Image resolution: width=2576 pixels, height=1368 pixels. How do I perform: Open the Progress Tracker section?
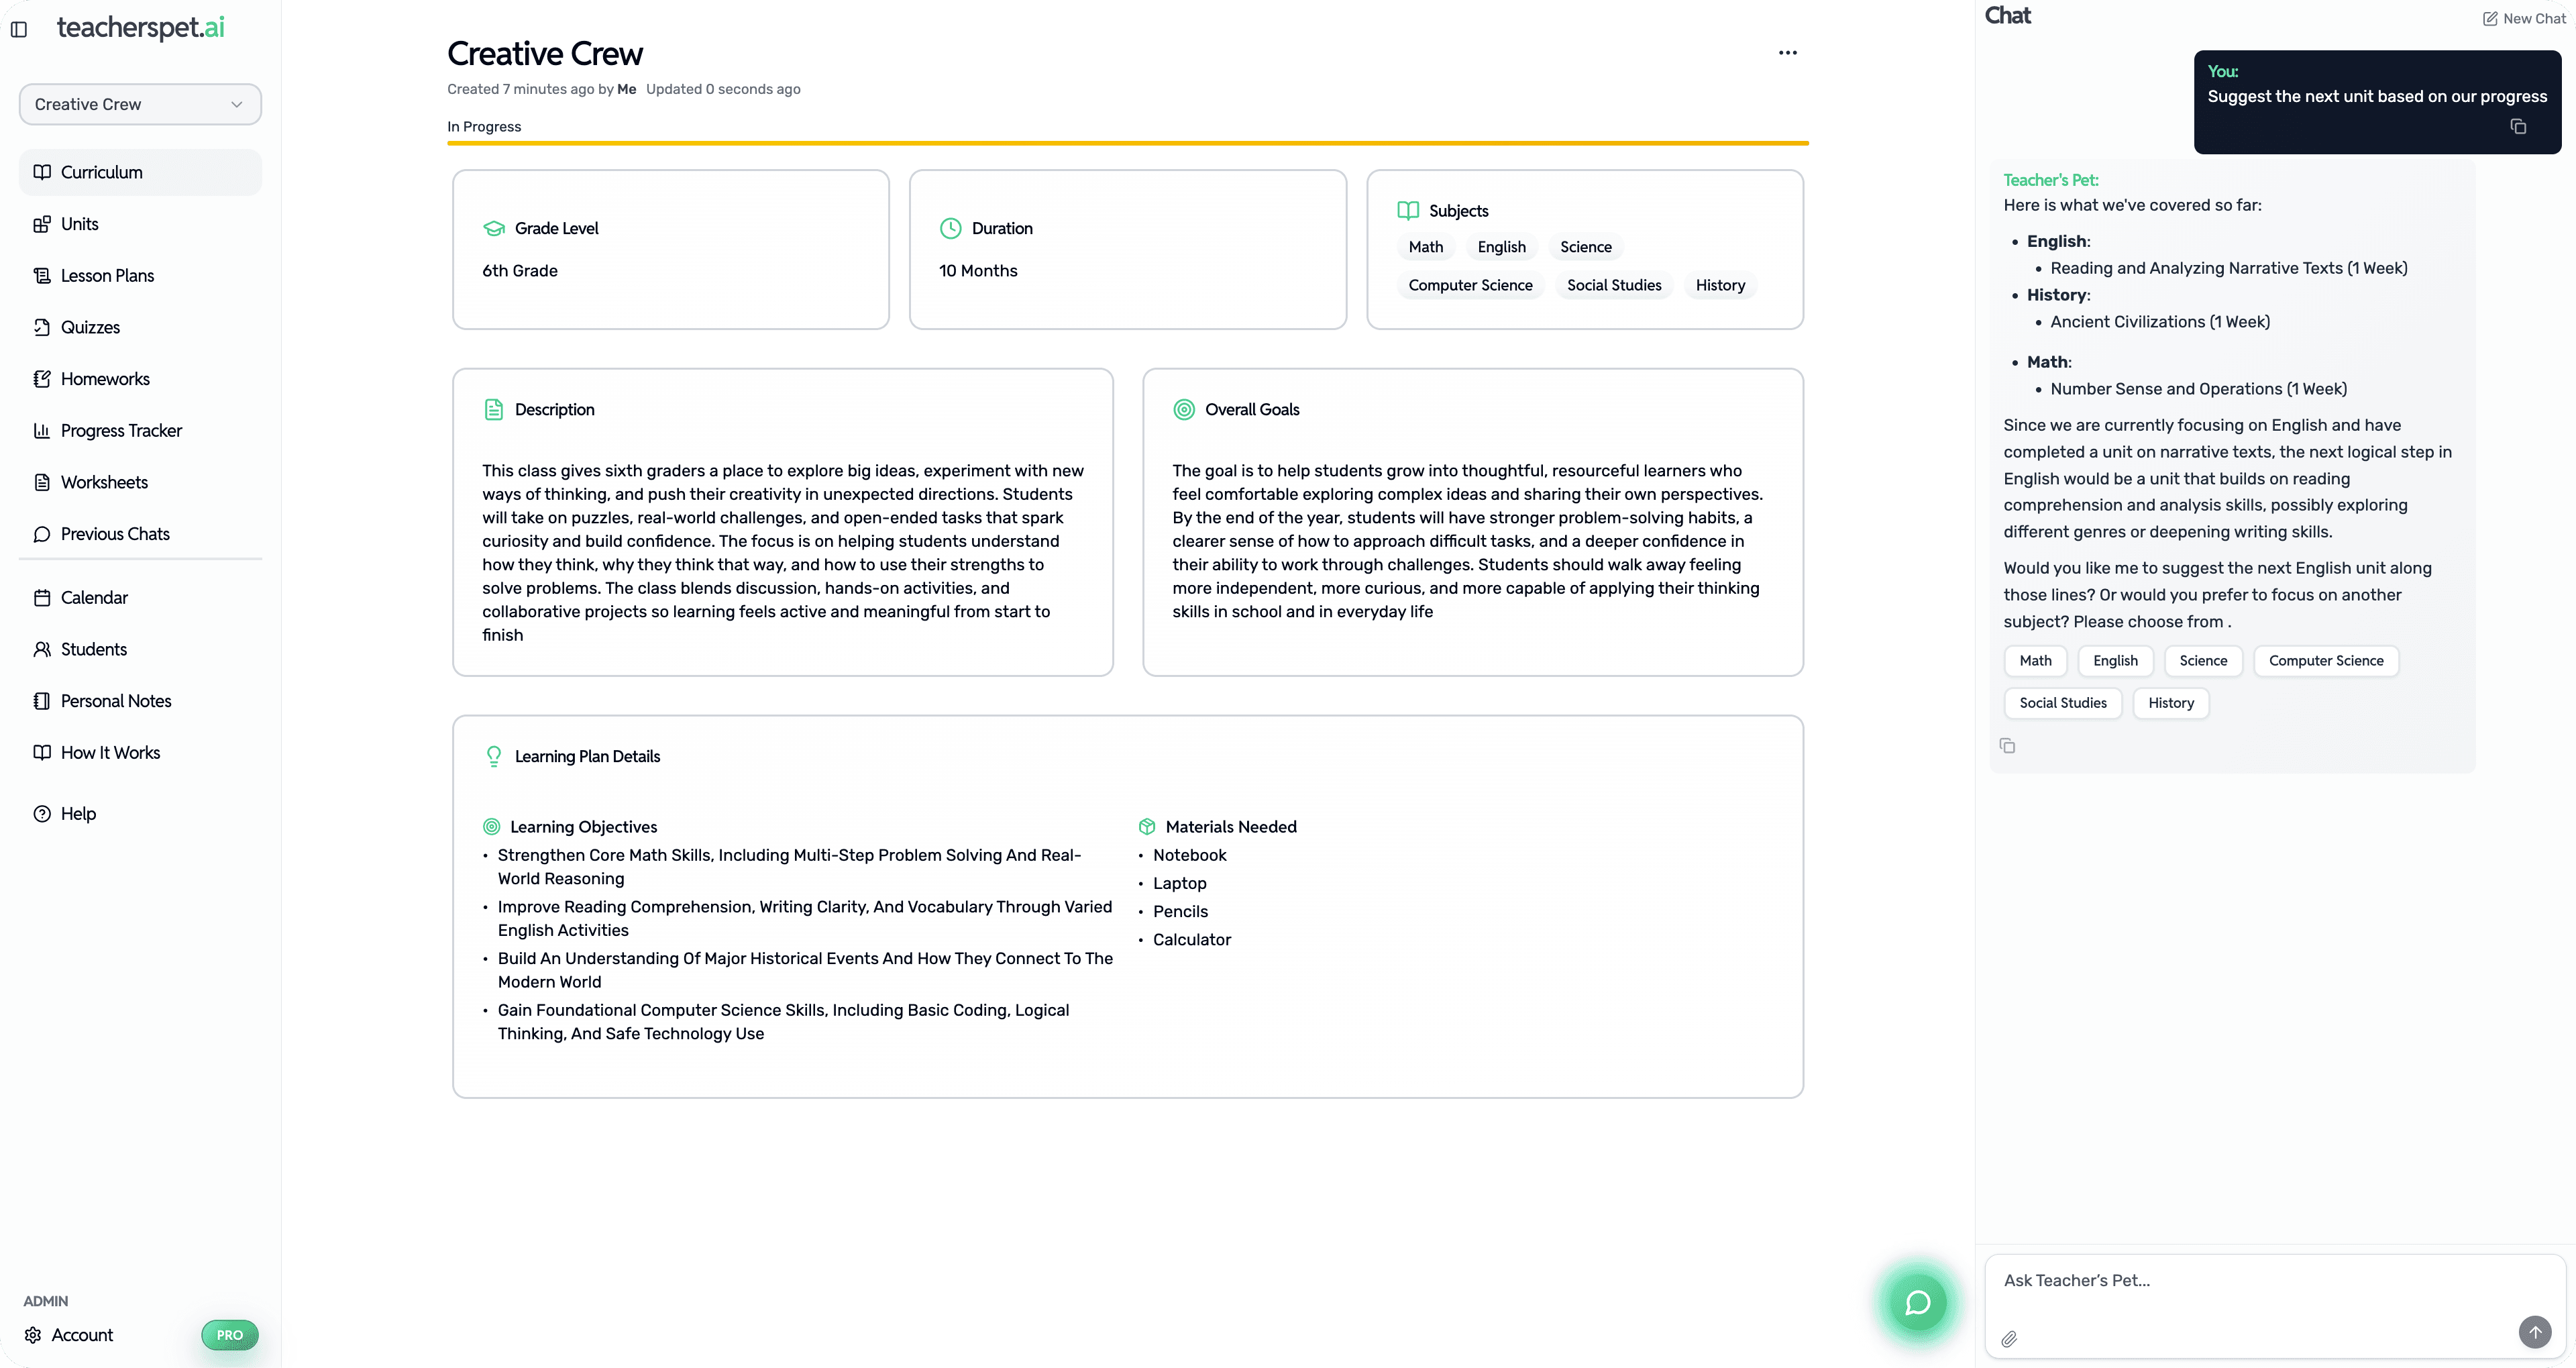[120, 430]
